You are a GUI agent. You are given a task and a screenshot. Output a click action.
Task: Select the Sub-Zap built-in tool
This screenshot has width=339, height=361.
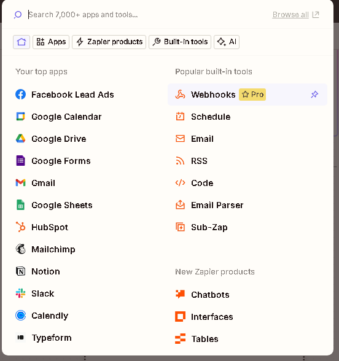pos(247,227)
